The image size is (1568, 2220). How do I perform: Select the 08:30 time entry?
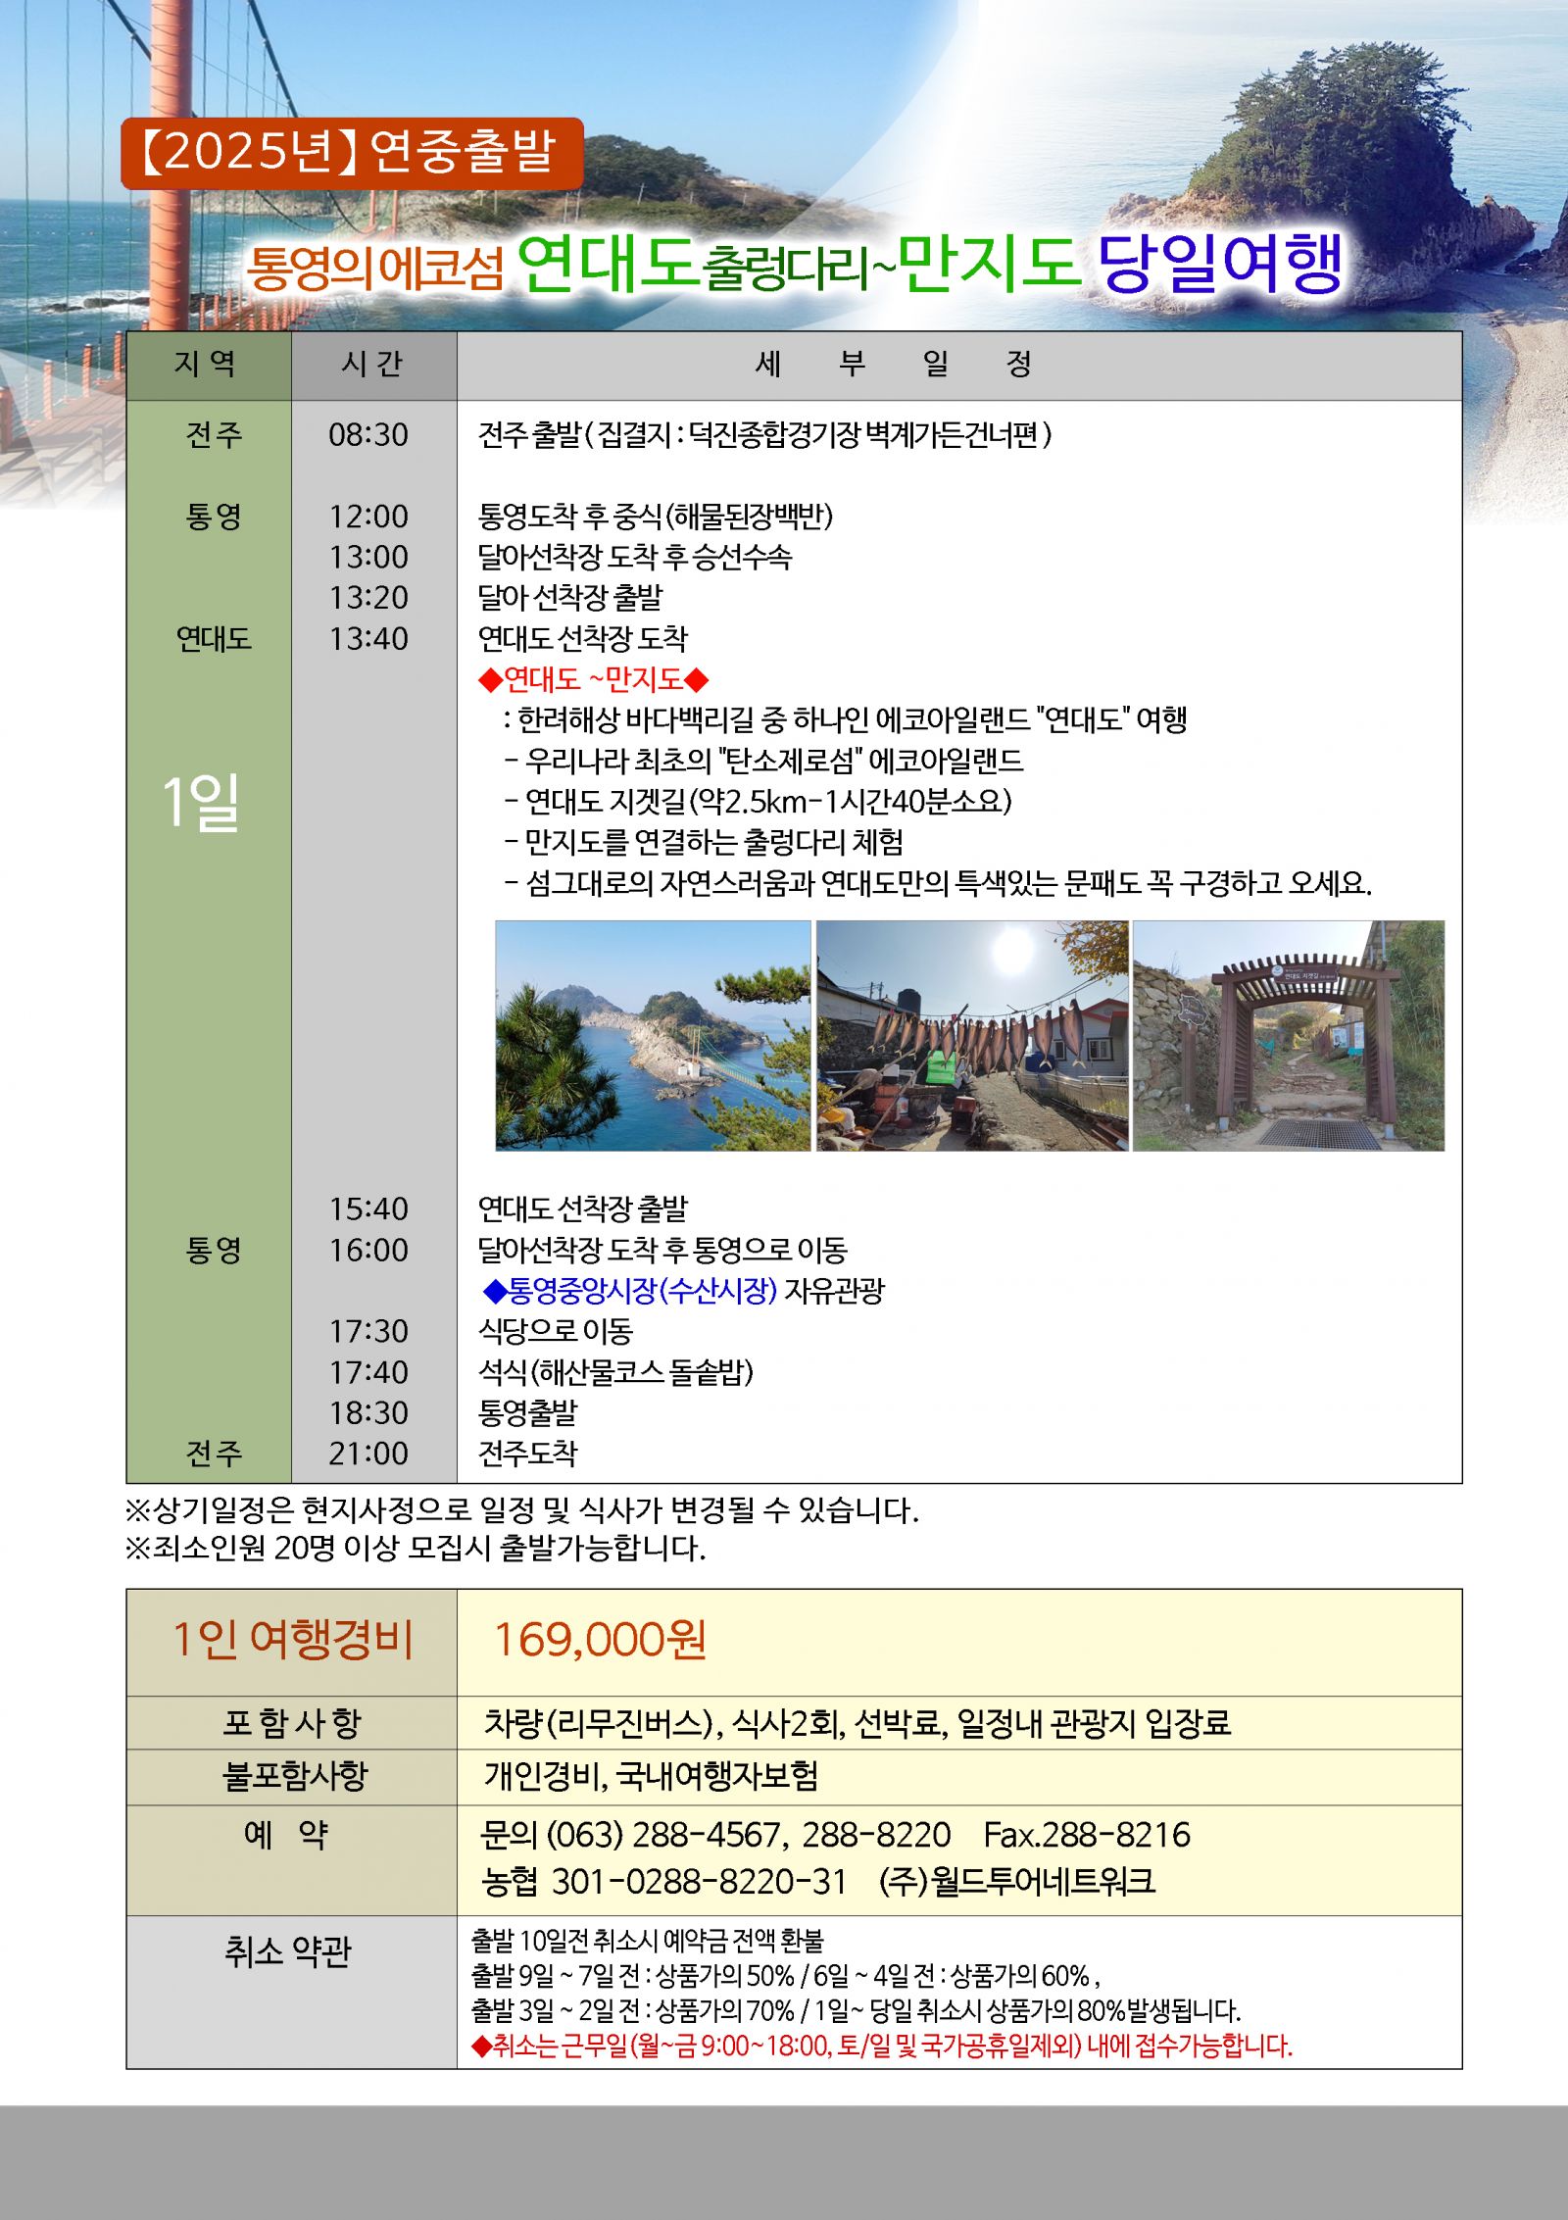point(368,434)
